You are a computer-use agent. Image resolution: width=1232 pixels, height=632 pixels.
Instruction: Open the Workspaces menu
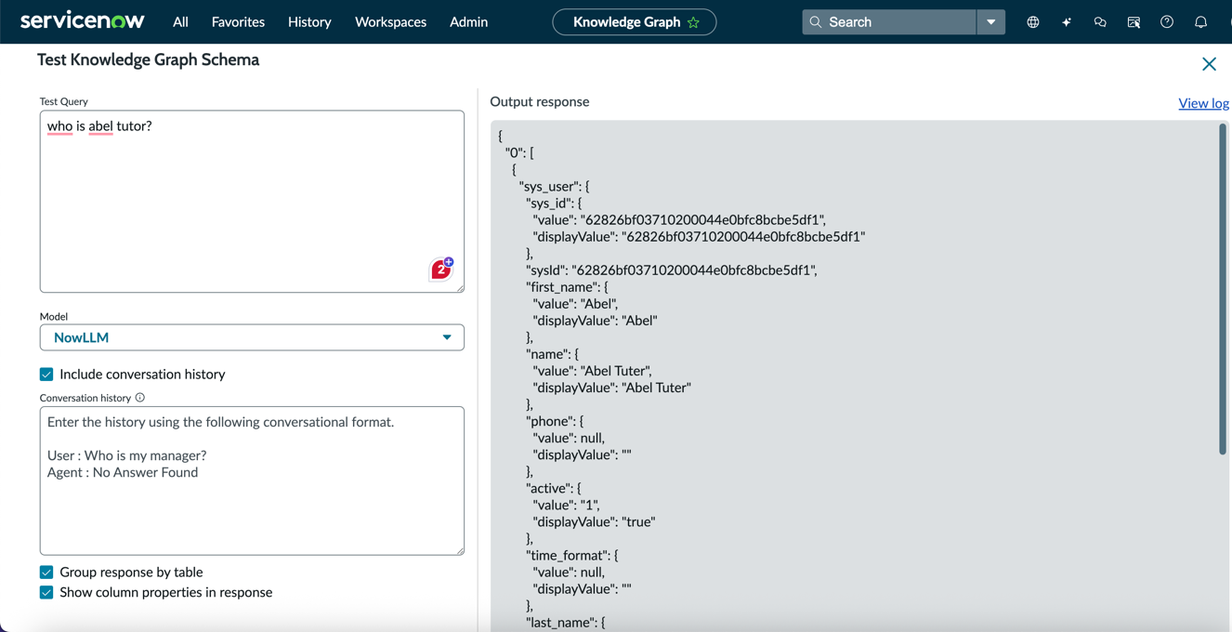point(390,21)
